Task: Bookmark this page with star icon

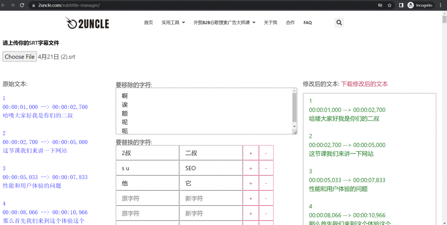Action: (389, 5)
